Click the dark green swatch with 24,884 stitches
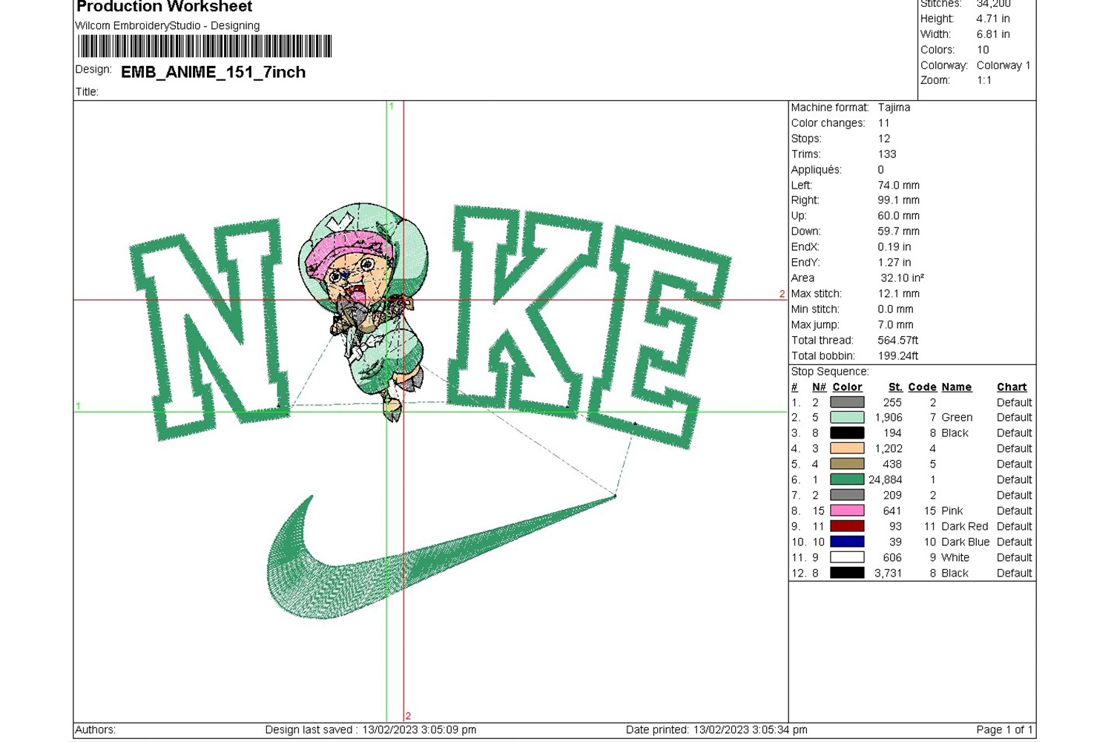The image size is (1114, 742). pyautogui.click(x=846, y=480)
